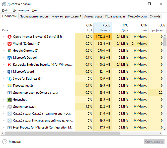Click the vertical scrollbar down arrow
This screenshot has width=167, height=148.
[164, 129]
